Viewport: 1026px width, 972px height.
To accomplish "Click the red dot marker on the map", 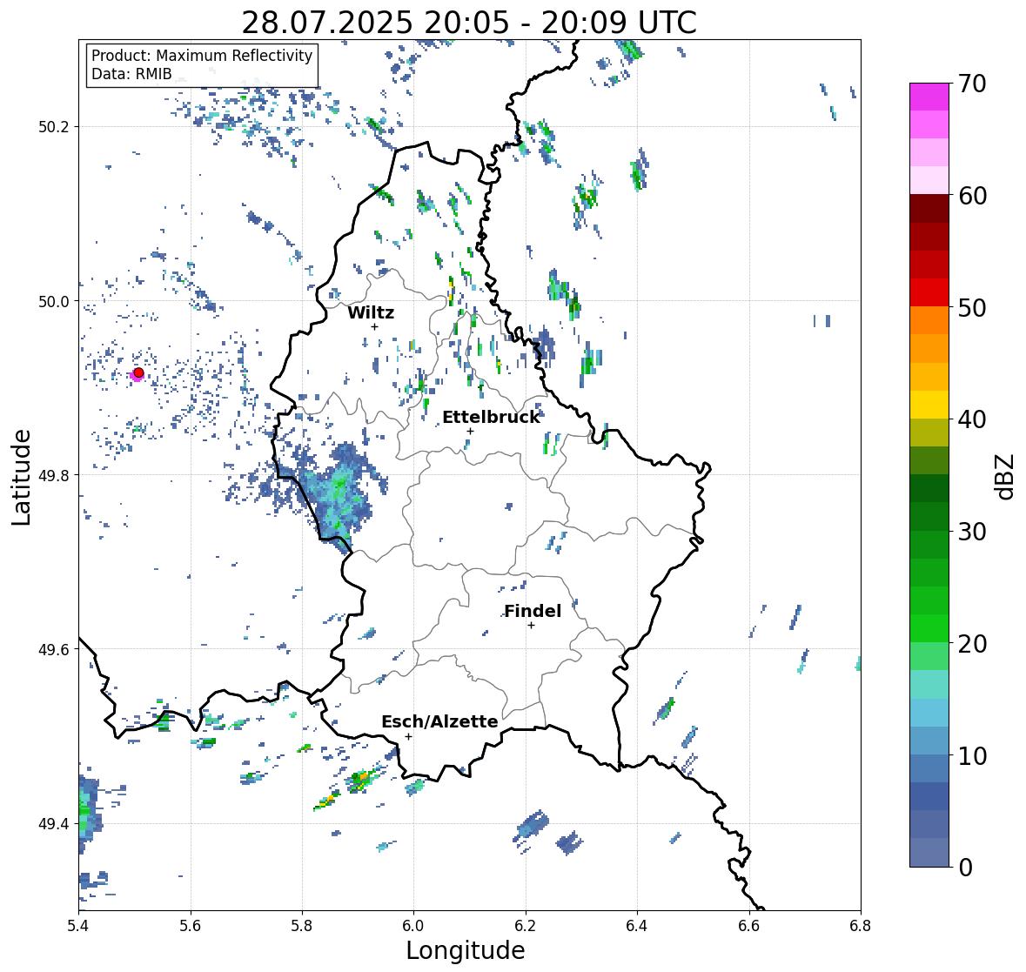I will click(x=138, y=372).
